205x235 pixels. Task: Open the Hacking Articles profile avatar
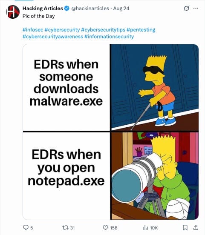tap(13, 12)
